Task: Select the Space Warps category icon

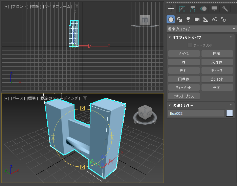Action: tap(215, 19)
